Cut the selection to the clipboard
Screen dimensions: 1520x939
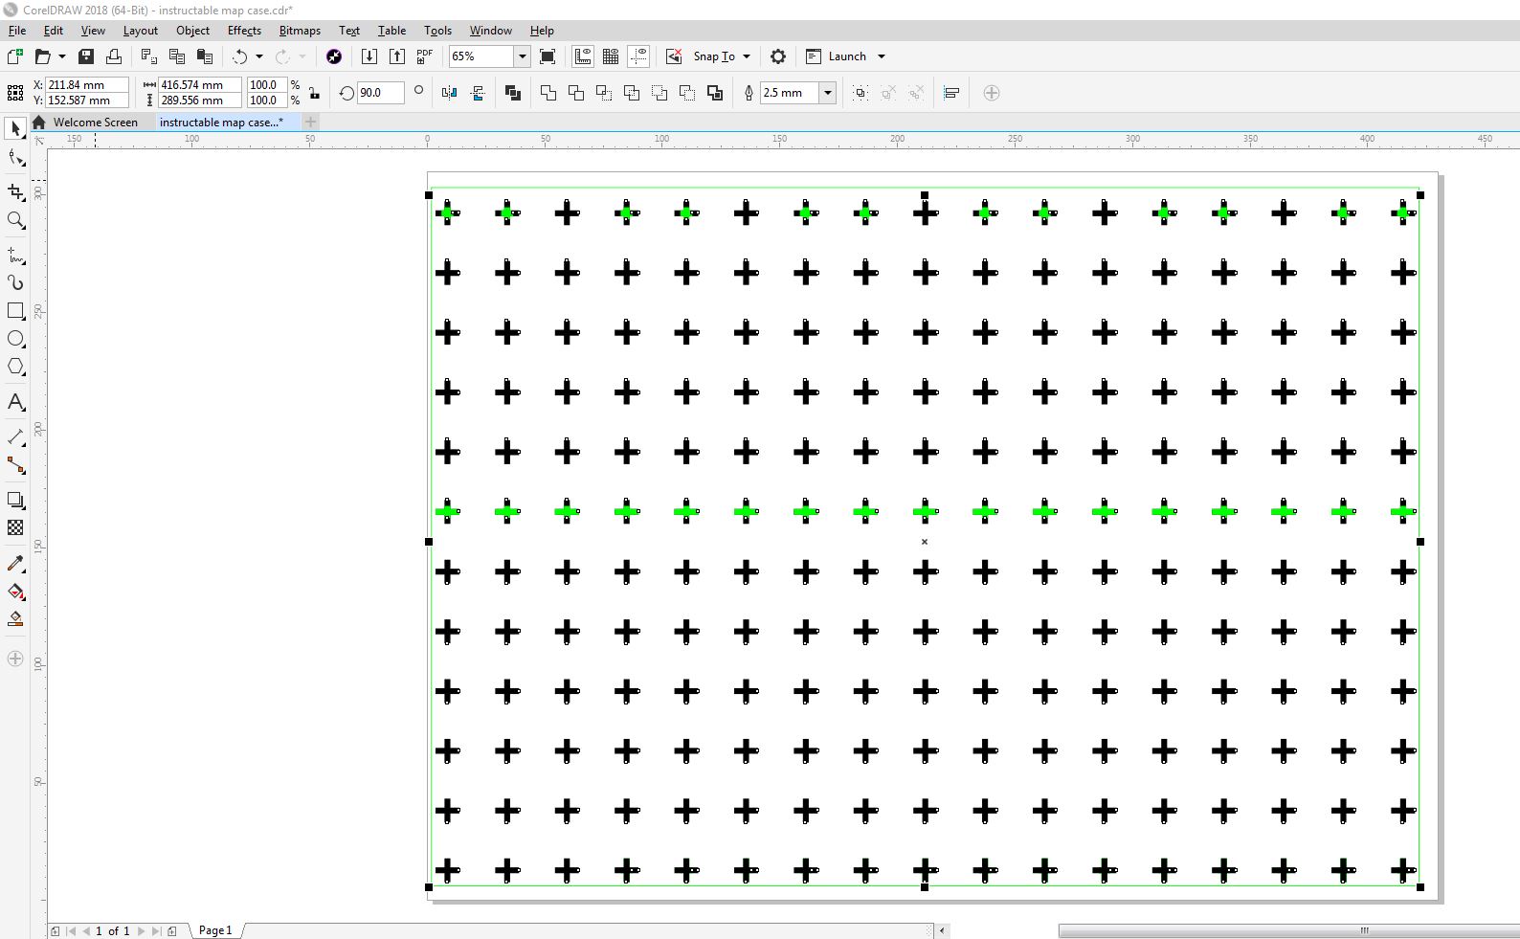pyautogui.click(x=148, y=56)
